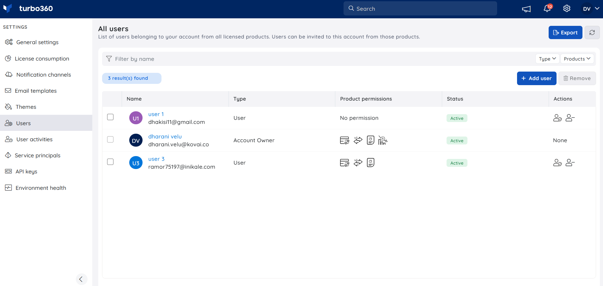Viewport: 603px width, 286px height.
Task: Select the checkbox for dharani velu
Action: (110, 139)
